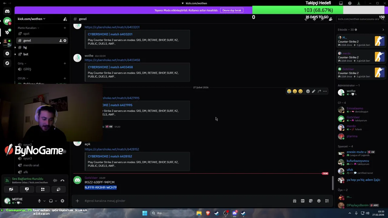Open more options on hovered message
388x218 pixels.
(325, 91)
